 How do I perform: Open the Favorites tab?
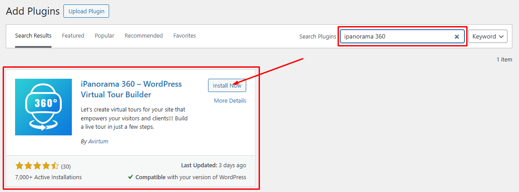pos(185,36)
